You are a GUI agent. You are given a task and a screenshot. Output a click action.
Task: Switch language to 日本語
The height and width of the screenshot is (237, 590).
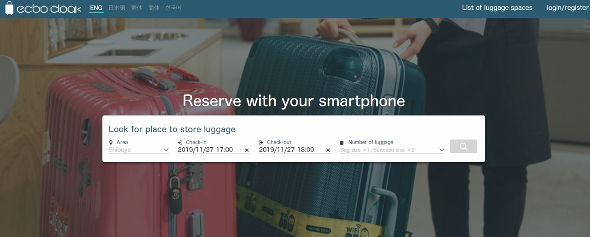pyautogui.click(x=117, y=8)
